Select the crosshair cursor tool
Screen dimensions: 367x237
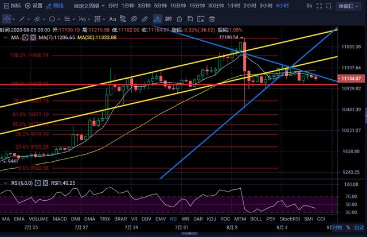point(7,18)
